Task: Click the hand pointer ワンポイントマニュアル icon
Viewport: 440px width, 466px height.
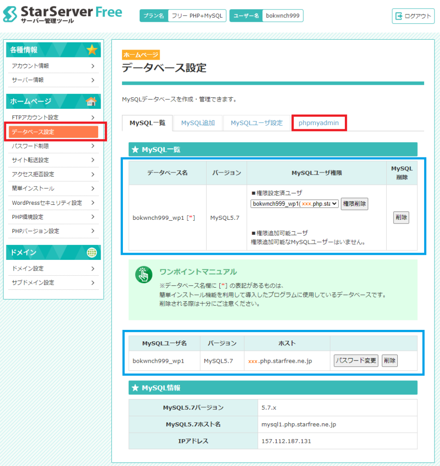Action: tap(144, 274)
